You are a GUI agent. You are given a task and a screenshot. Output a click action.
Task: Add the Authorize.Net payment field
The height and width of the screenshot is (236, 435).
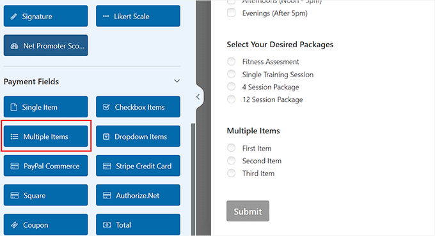click(138, 195)
